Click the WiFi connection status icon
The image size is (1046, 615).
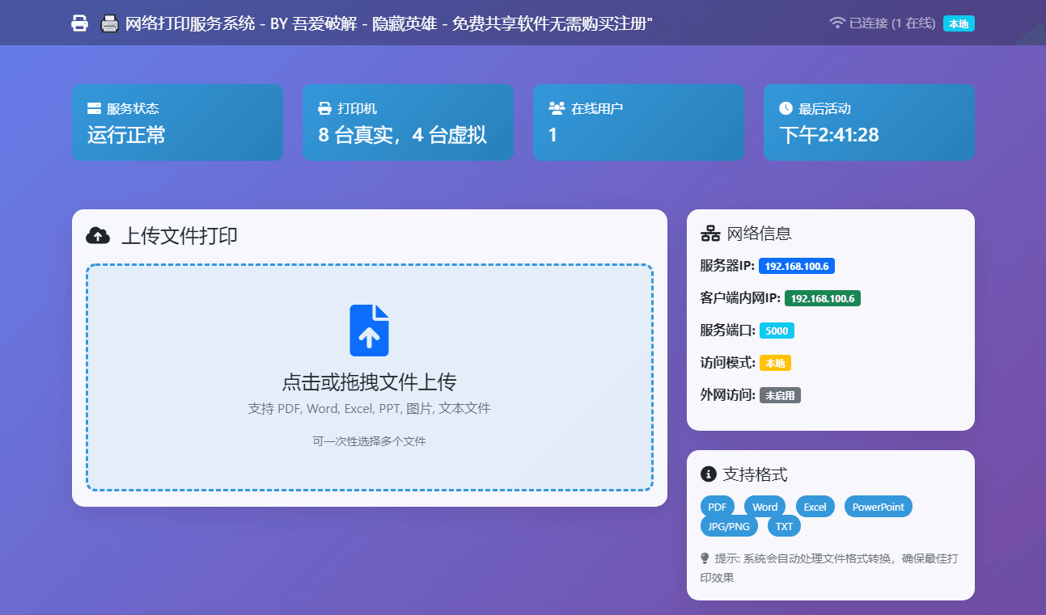point(837,23)
